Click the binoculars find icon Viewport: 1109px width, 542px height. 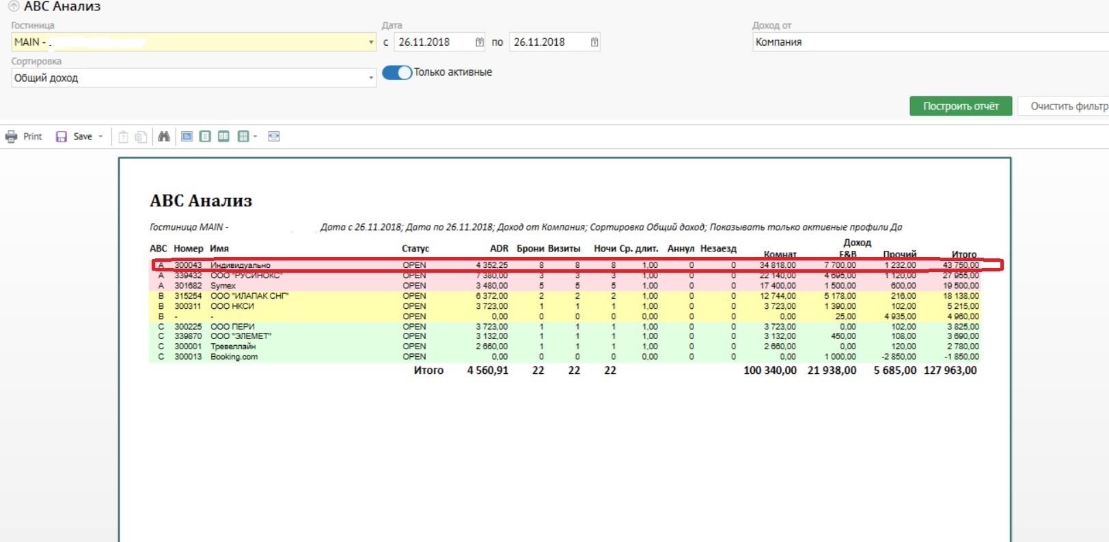pyautogui.click(x=164, y=137)
